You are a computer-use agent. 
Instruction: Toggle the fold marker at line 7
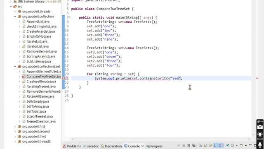70,17
